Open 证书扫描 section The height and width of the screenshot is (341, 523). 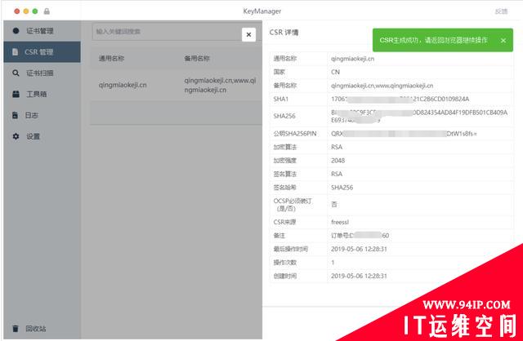click(x=42, y=73)
